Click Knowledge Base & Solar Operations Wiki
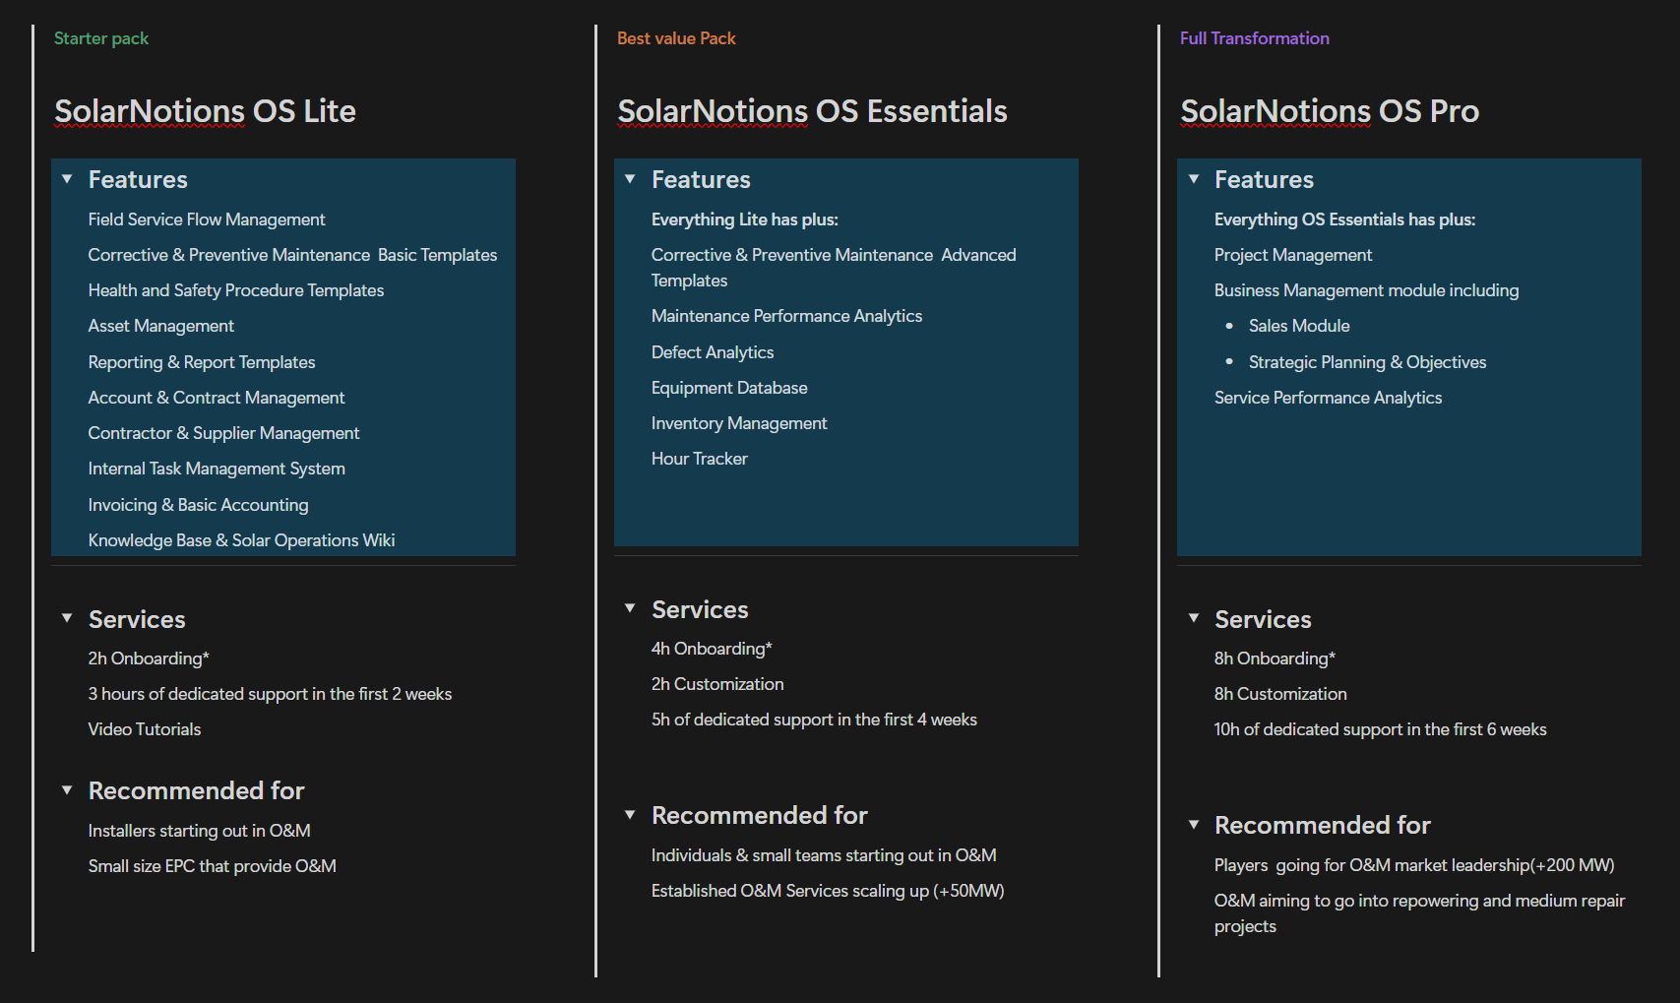This screenshot has height=1003, width=1680. click(241, 540)
